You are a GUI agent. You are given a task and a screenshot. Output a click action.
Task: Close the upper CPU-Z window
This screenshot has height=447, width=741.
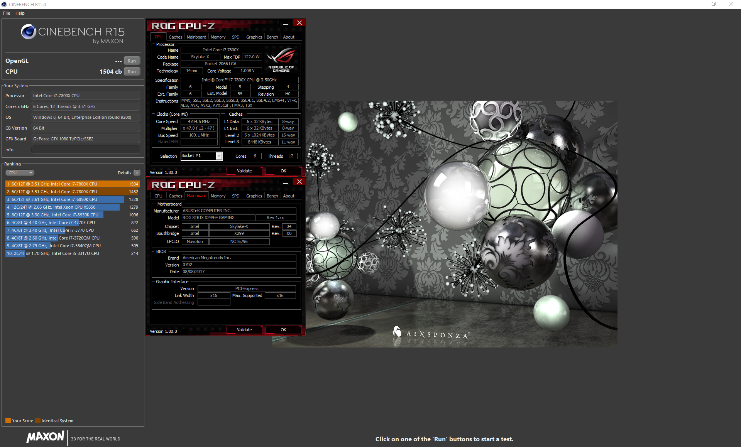[299, 23]
